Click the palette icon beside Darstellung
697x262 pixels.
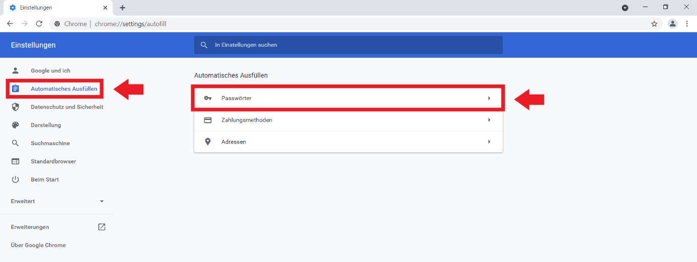pos(15,125)
